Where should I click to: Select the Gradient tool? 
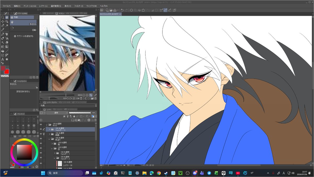7,46
